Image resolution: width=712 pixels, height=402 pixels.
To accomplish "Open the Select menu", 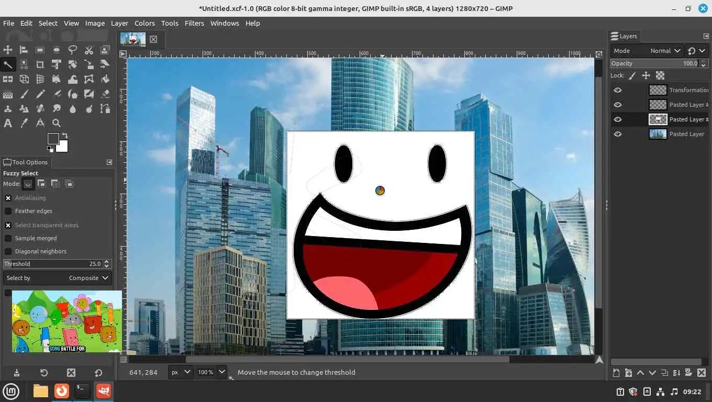I will click(x=48, y=23).
